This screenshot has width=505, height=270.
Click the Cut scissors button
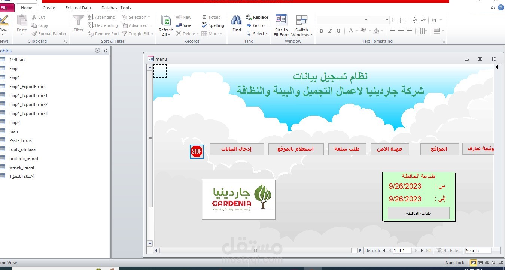38,17
